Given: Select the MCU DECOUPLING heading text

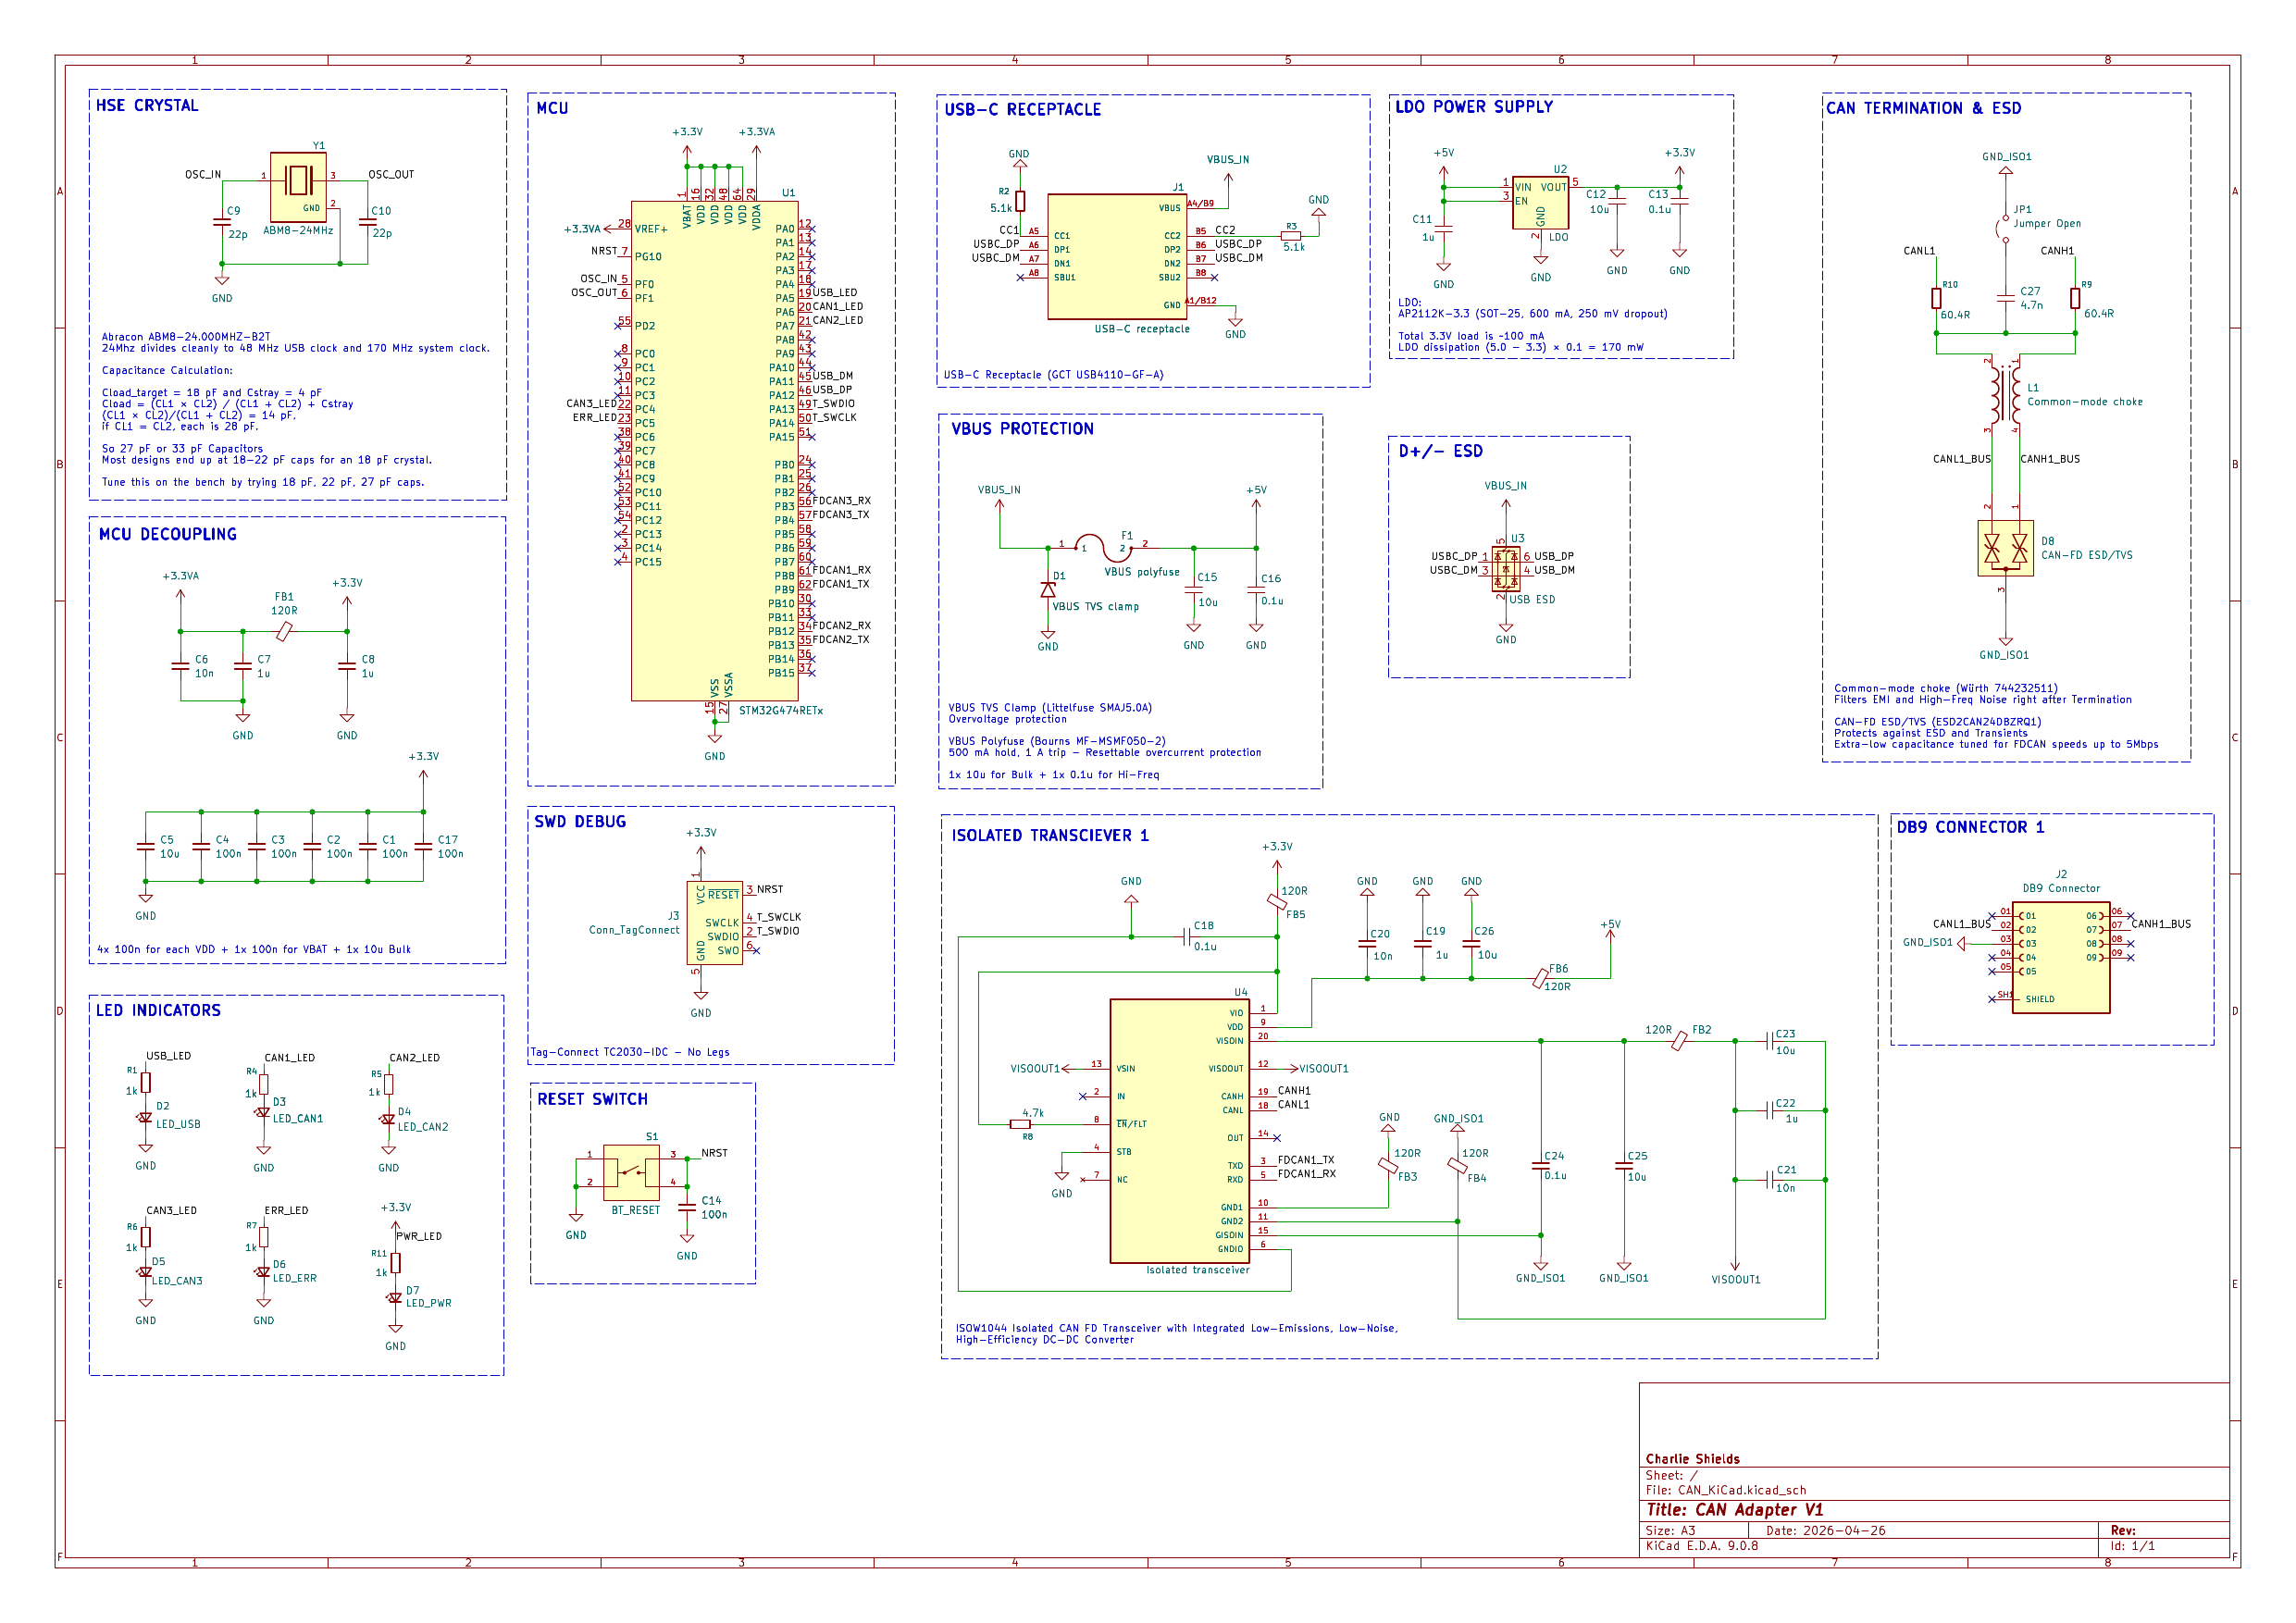Looking at the screenshot, I should 168,534.
